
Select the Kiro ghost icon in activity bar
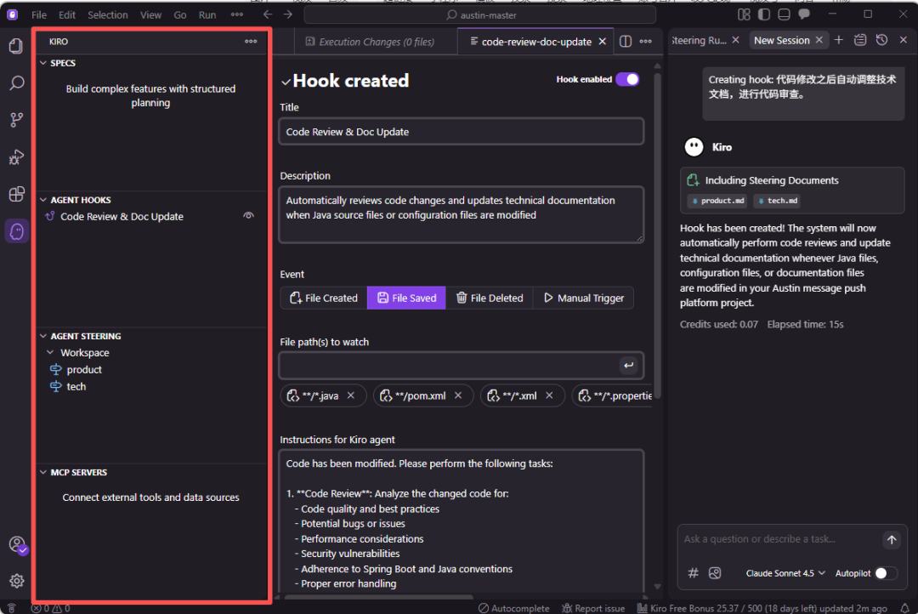pyautogui.click(x=16, y=231)
